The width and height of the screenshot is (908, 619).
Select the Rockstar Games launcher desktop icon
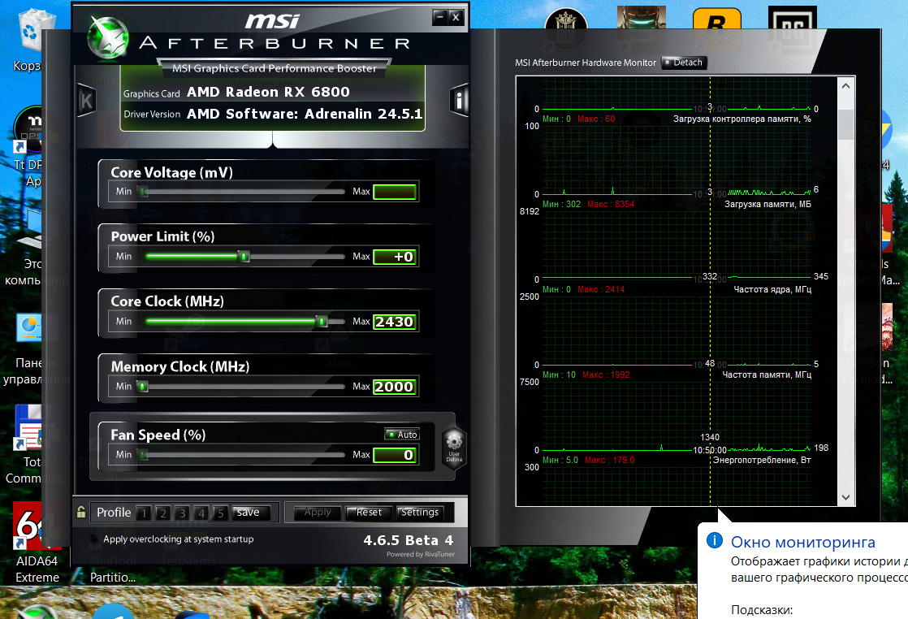coord(717,28)
